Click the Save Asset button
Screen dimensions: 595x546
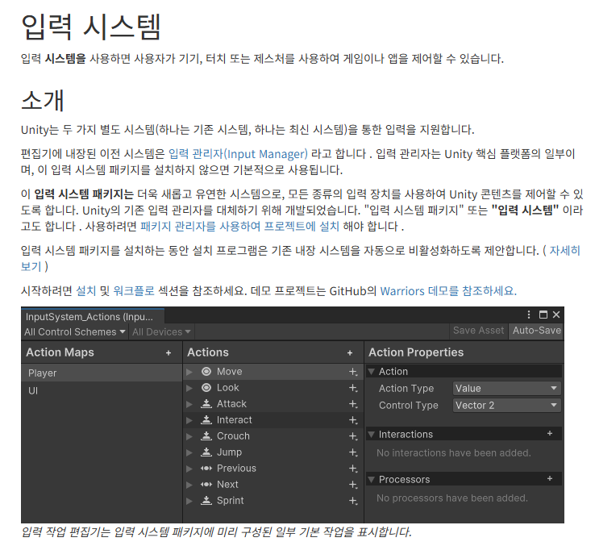478,331
